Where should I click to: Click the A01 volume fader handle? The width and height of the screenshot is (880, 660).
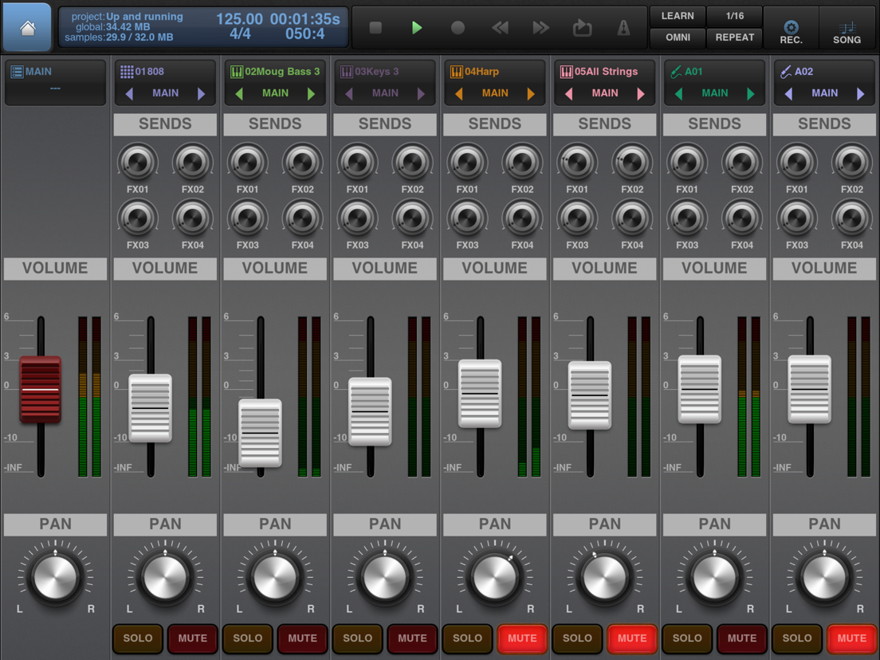[x=699, y=390]
